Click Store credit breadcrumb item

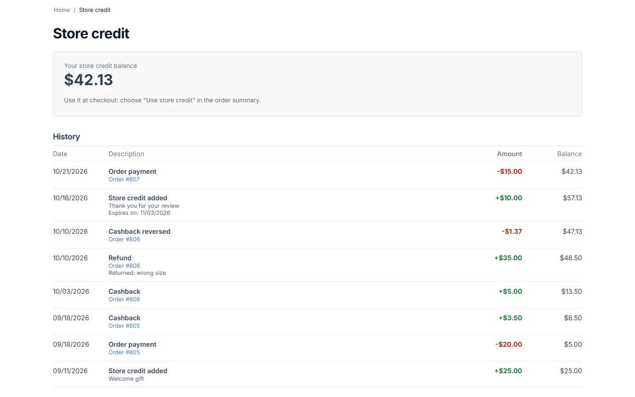pyautogui.click(x=95, y=10)
